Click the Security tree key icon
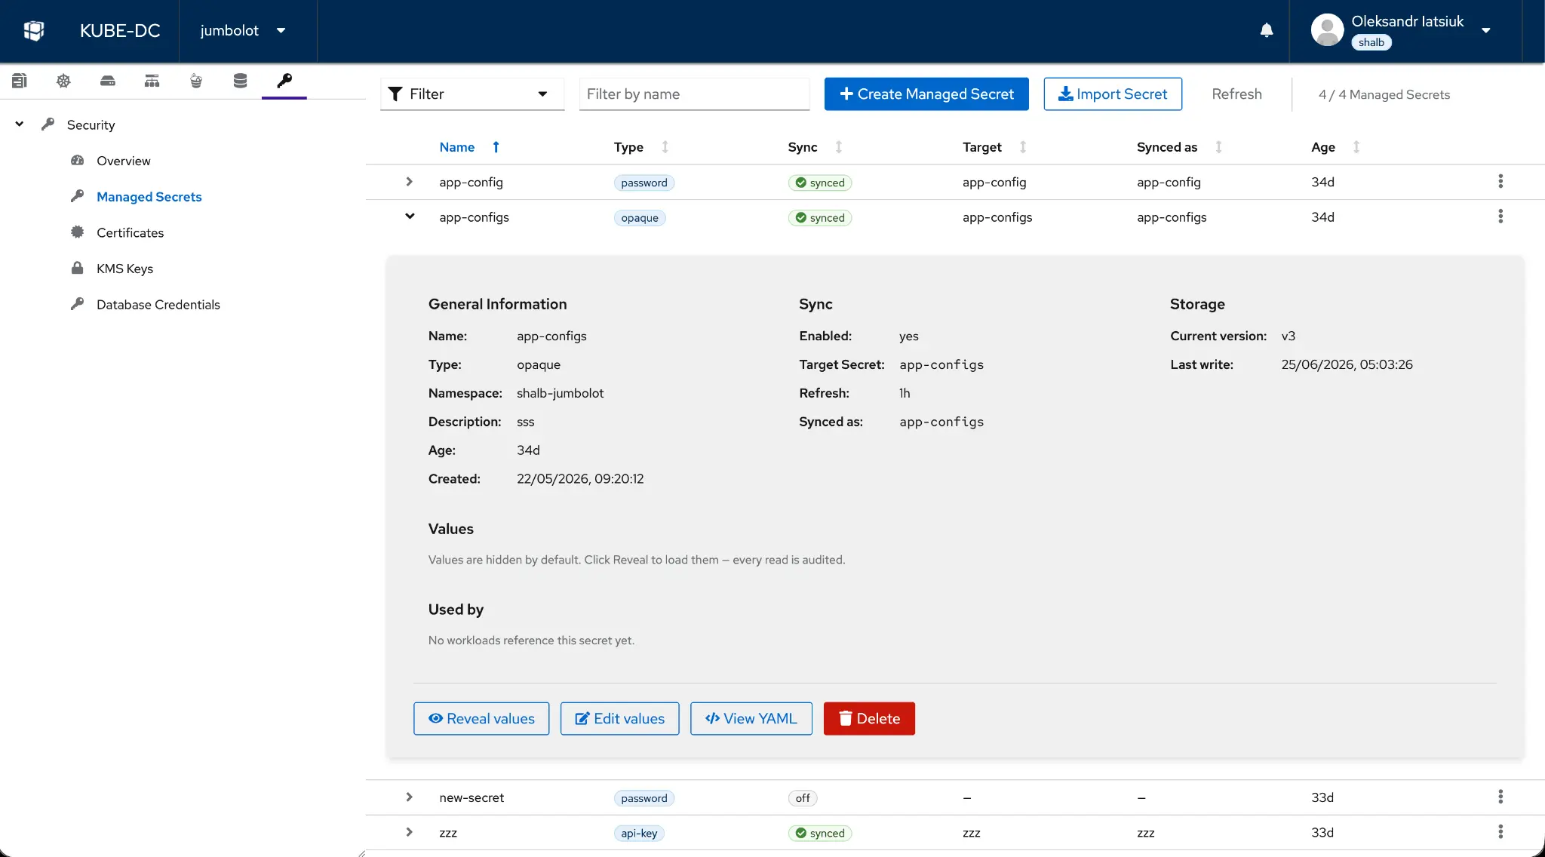This screenshot has height=857, width=1545. point(48,124)
